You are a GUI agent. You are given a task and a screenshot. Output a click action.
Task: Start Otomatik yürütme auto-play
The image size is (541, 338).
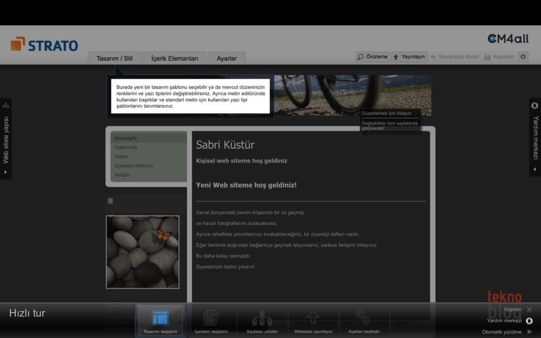click(529, 332)
